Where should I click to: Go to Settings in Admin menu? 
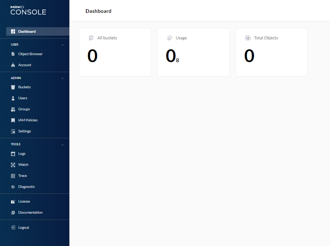click(25, 131)
